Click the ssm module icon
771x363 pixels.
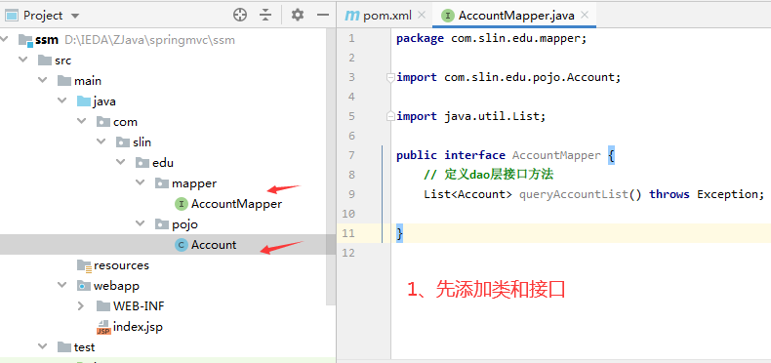pyautogui.click(x=25, y=40)
